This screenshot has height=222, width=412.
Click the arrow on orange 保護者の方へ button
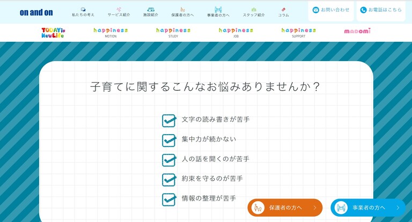[x=315, y=208]
